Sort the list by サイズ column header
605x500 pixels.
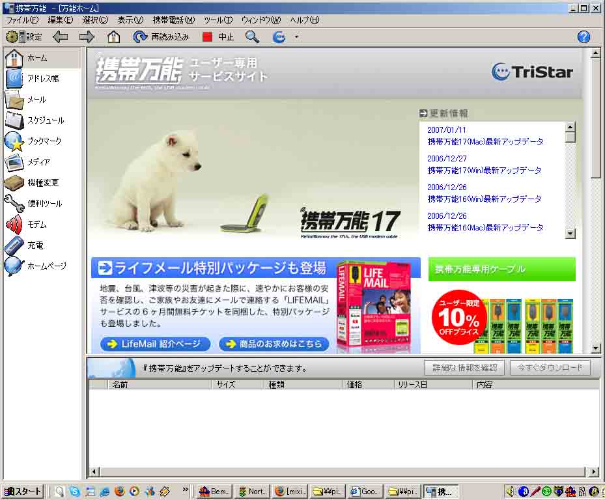(x=238, y=385)
